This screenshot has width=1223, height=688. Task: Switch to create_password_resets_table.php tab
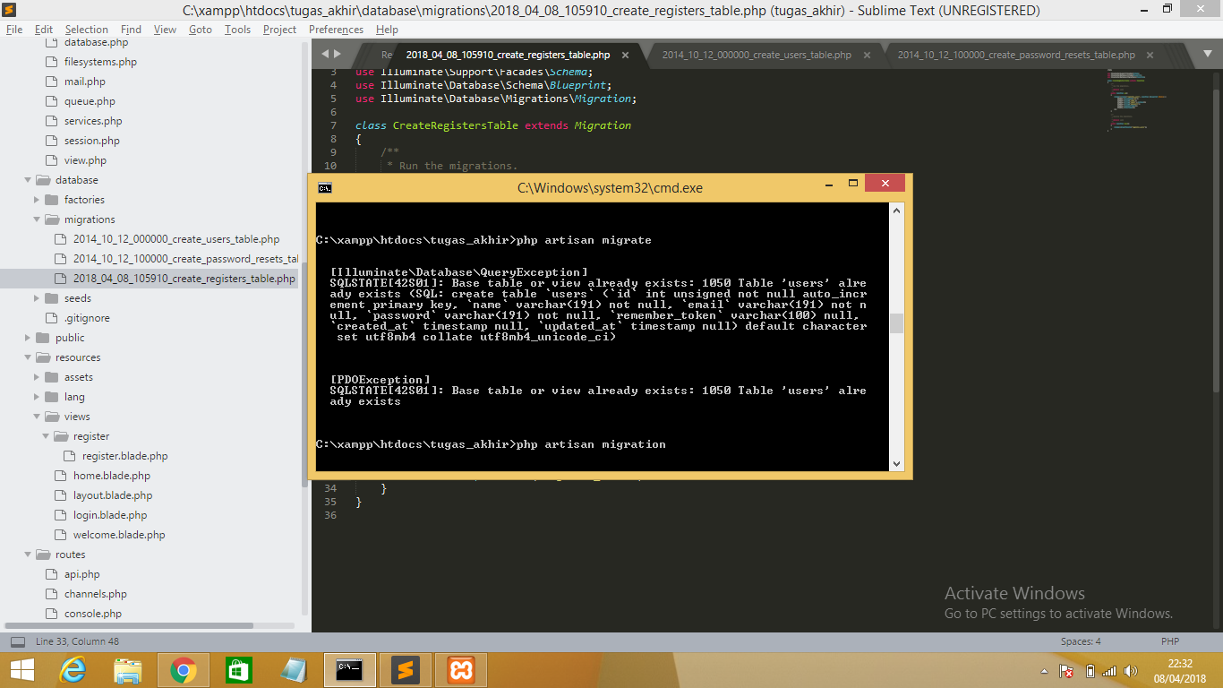[x=1016, y=55]
